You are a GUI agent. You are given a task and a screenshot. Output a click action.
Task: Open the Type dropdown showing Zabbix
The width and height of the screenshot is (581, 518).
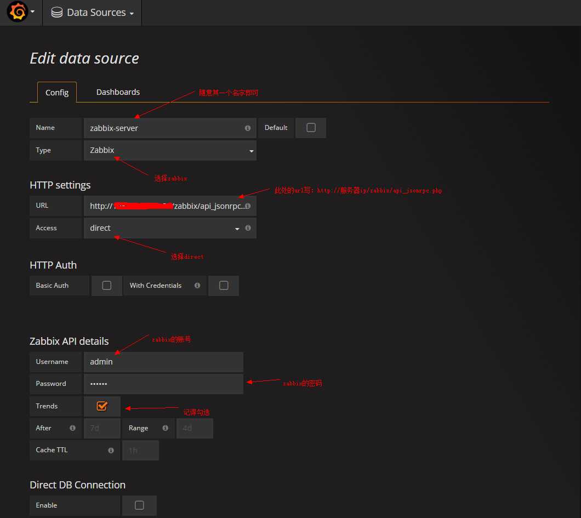coord(170,150)
